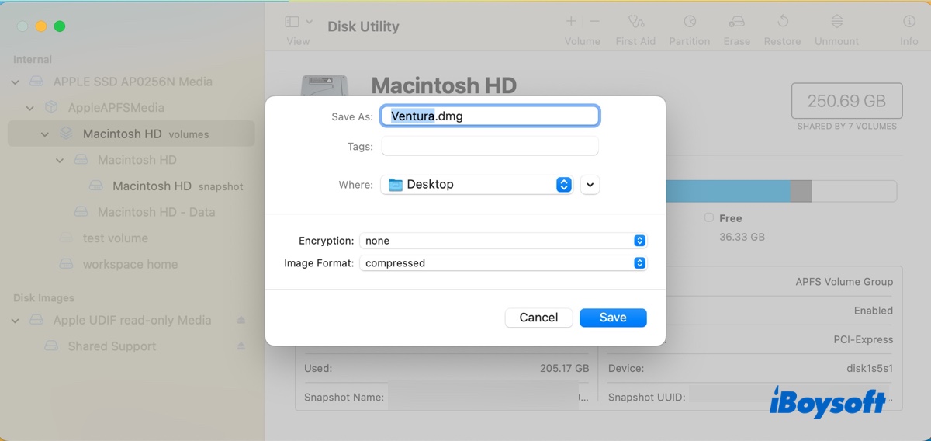
Task: Click the View sidebar toggle icon
Action: [x=292, y=22]
